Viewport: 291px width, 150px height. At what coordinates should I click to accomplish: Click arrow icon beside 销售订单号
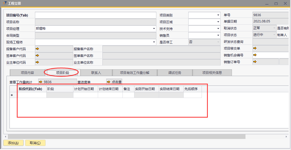[255, 62]
